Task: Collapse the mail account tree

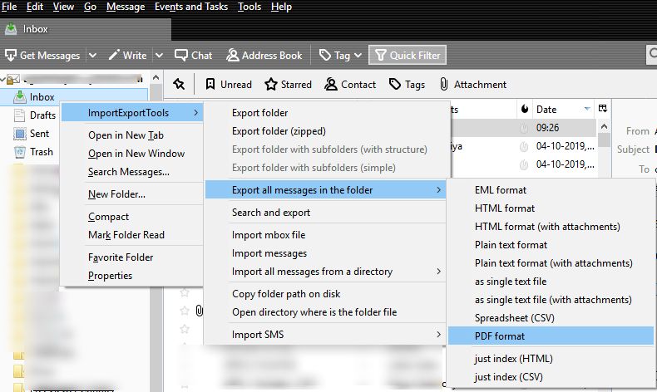Action: [4, 78]
